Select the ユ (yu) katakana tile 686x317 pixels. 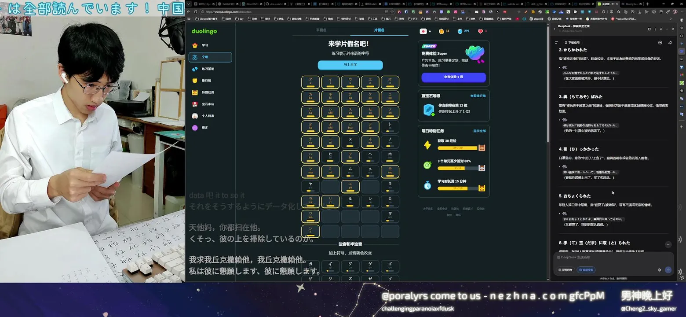[x=350, y=187]
